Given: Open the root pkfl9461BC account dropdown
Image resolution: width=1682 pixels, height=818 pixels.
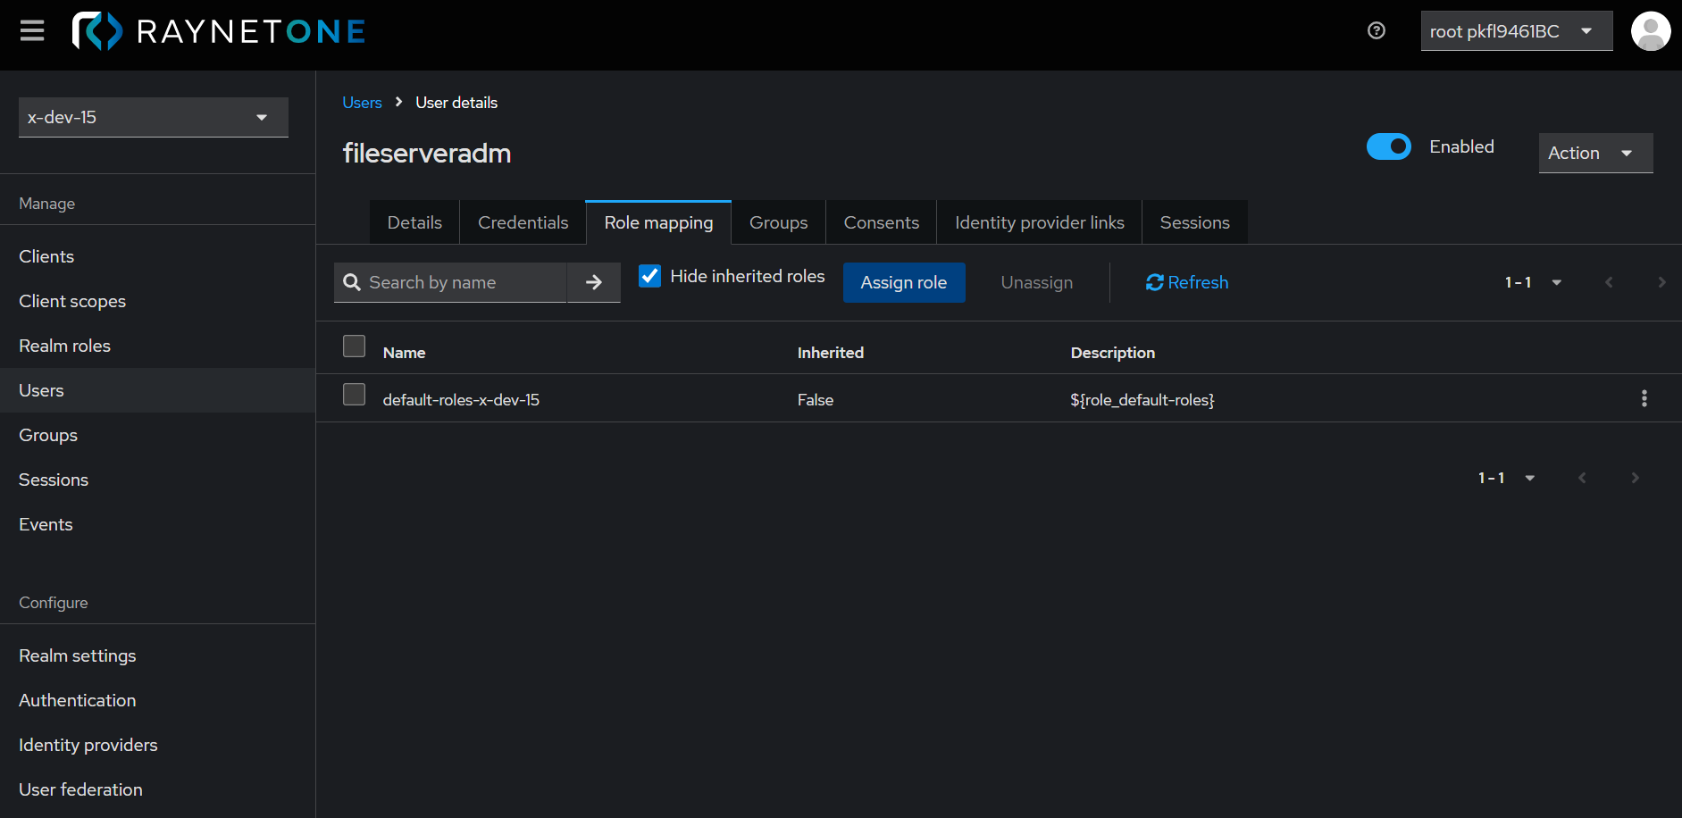Looking at the screenshot, I should (x=1516, y=30).
